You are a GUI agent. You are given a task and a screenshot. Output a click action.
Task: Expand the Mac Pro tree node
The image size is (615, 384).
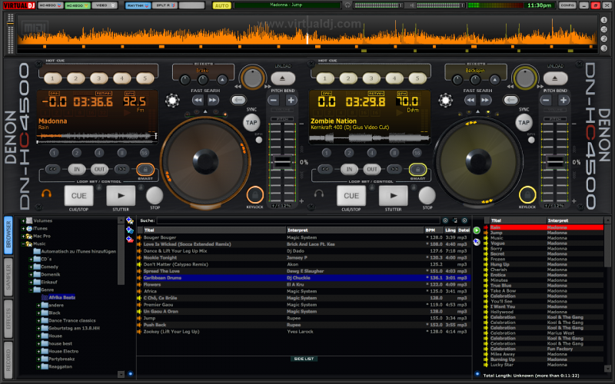pos(23,237)
